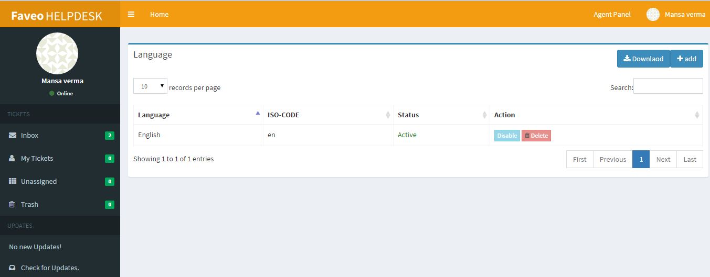
Task: Click the large profile avatar in sidebar
Action: click(57, 53)
